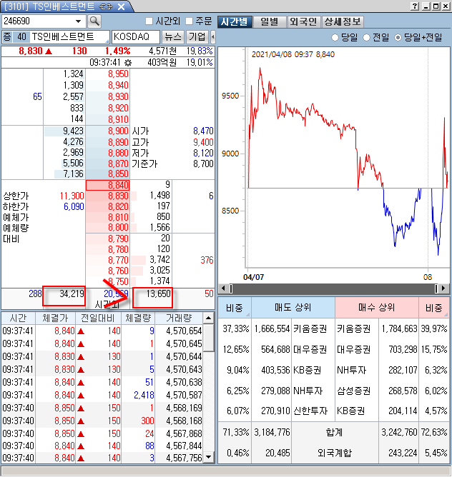Click the 기업 button
452x477 pixels.
(x=197, y=36)
